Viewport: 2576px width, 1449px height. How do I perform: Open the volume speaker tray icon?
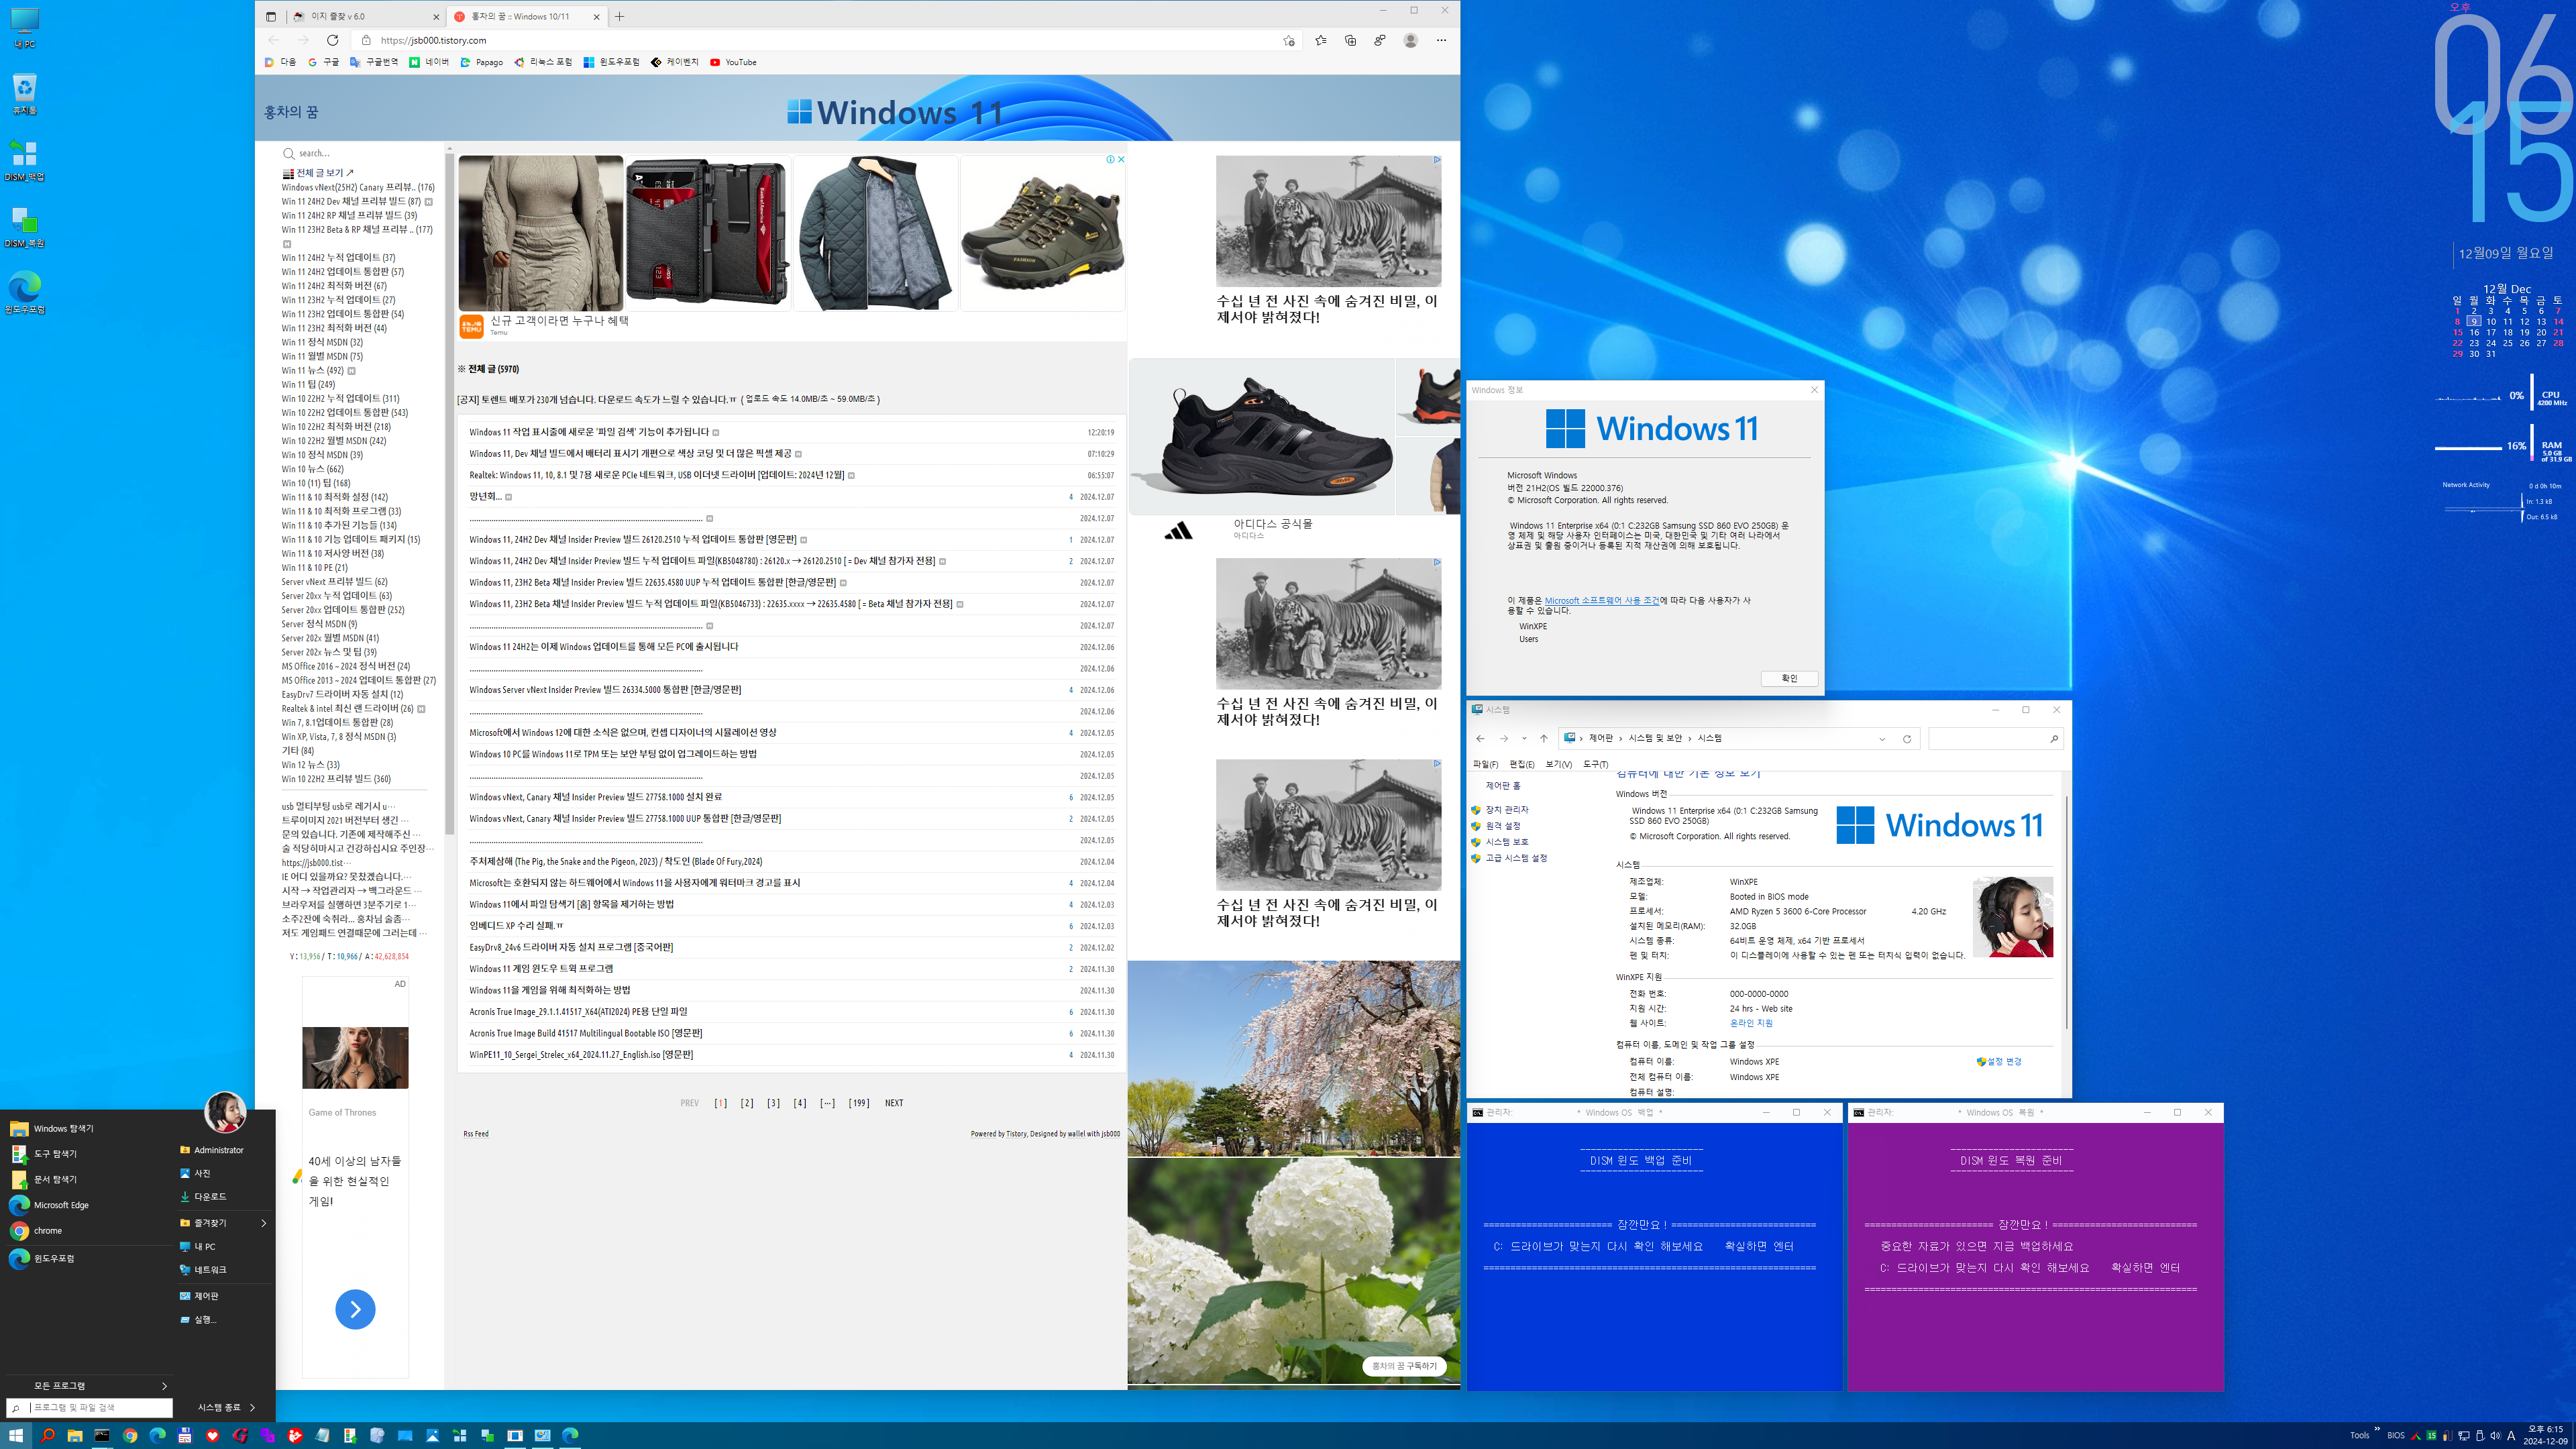[2495, 1435]
